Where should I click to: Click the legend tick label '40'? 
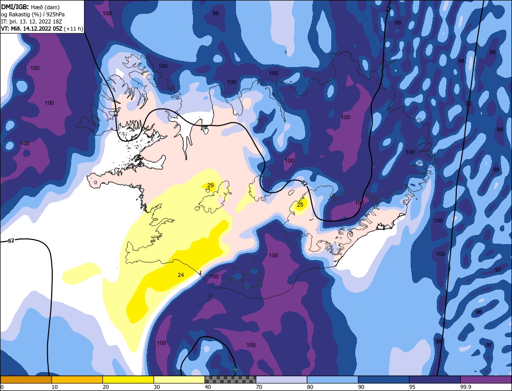(208, 387)
